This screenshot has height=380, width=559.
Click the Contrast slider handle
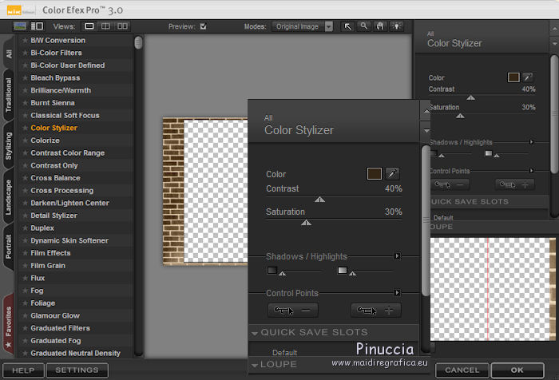click(319, 200)
